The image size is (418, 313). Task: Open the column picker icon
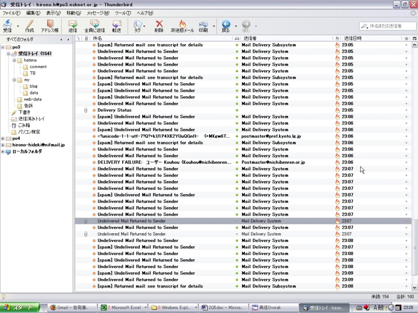415,38
